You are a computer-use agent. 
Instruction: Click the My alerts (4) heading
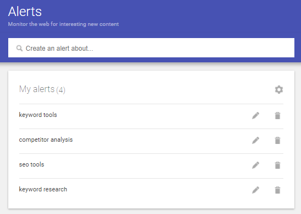pos(42,89)
